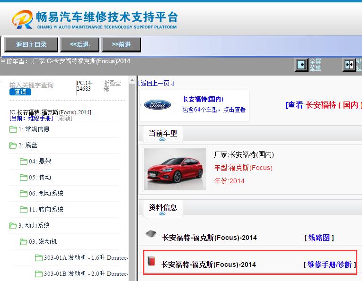
Task: Click 年份:2014 text
Action: pyautogui.click(x=229, y=181)
